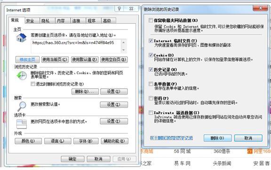The height and width of the screenshot is (170, 271).
Task: Click the home page house icon
Action: [x=21, y=38]
